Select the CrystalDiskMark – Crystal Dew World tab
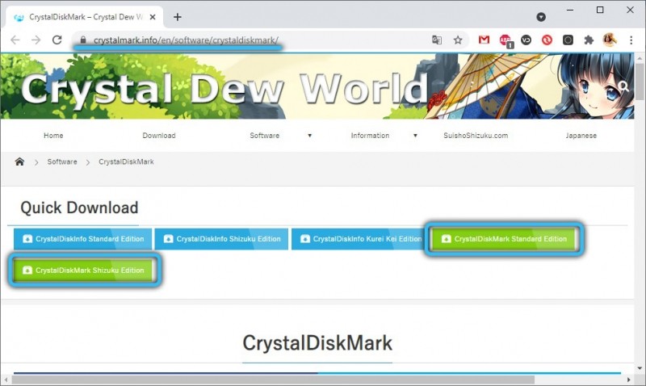 click(85, 17)
